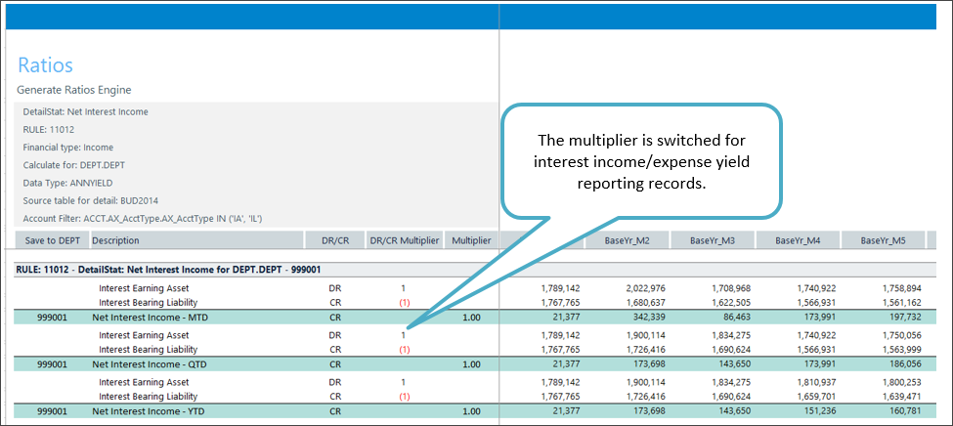Screen dimensions: 953x426
Task: Click the value 1,810,937
Action: 815,383
